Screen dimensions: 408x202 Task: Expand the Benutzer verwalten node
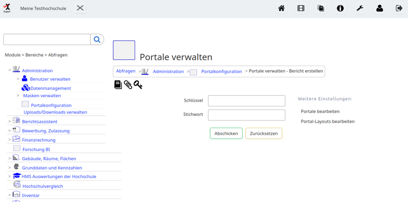coord(18,78)
